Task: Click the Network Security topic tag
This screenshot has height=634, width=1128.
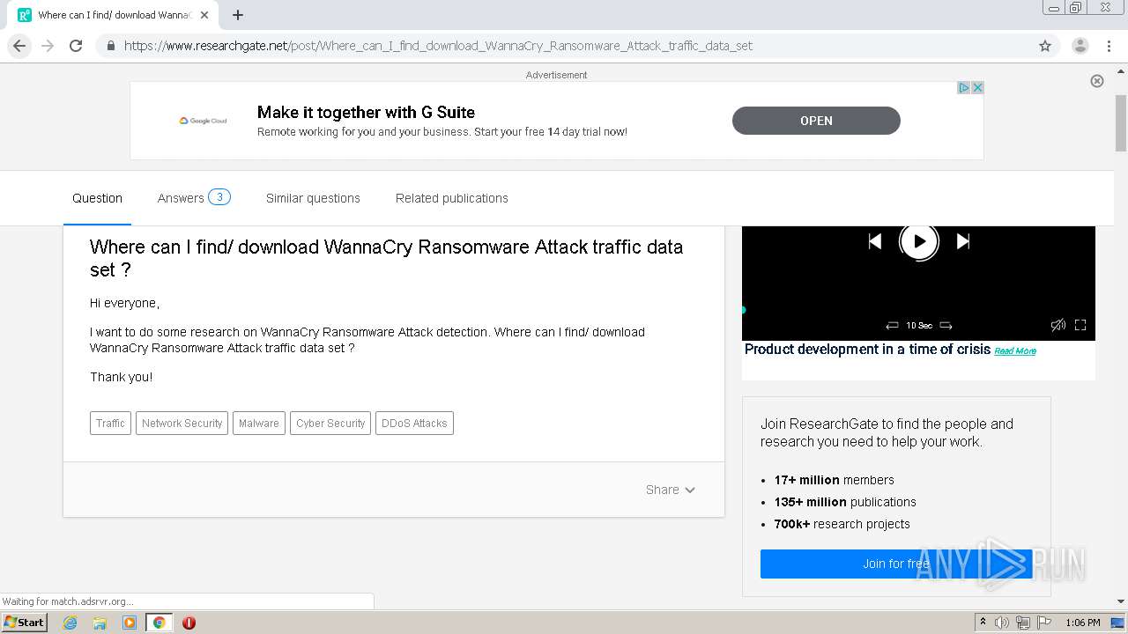Action: 182,424
